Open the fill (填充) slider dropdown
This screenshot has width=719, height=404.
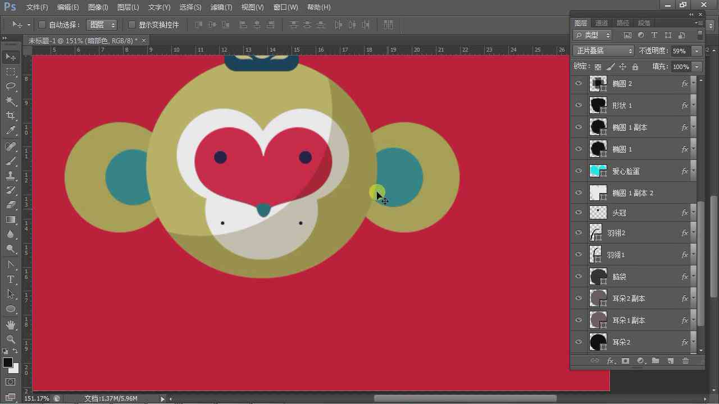pos(697,67)
